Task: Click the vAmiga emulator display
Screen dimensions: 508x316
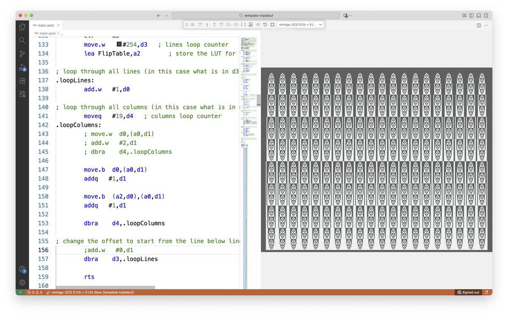Action: [376, 160]
